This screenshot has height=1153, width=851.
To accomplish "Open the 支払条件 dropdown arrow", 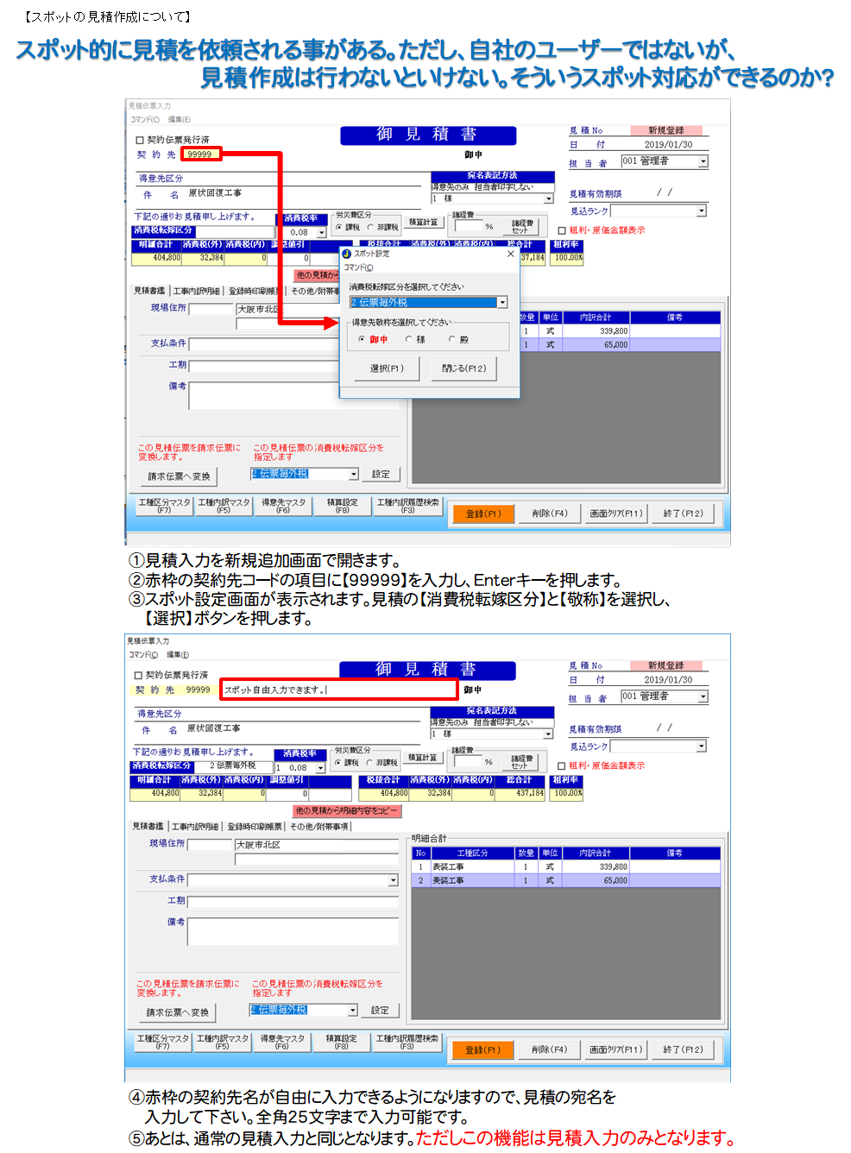I will tap(394, 880).
